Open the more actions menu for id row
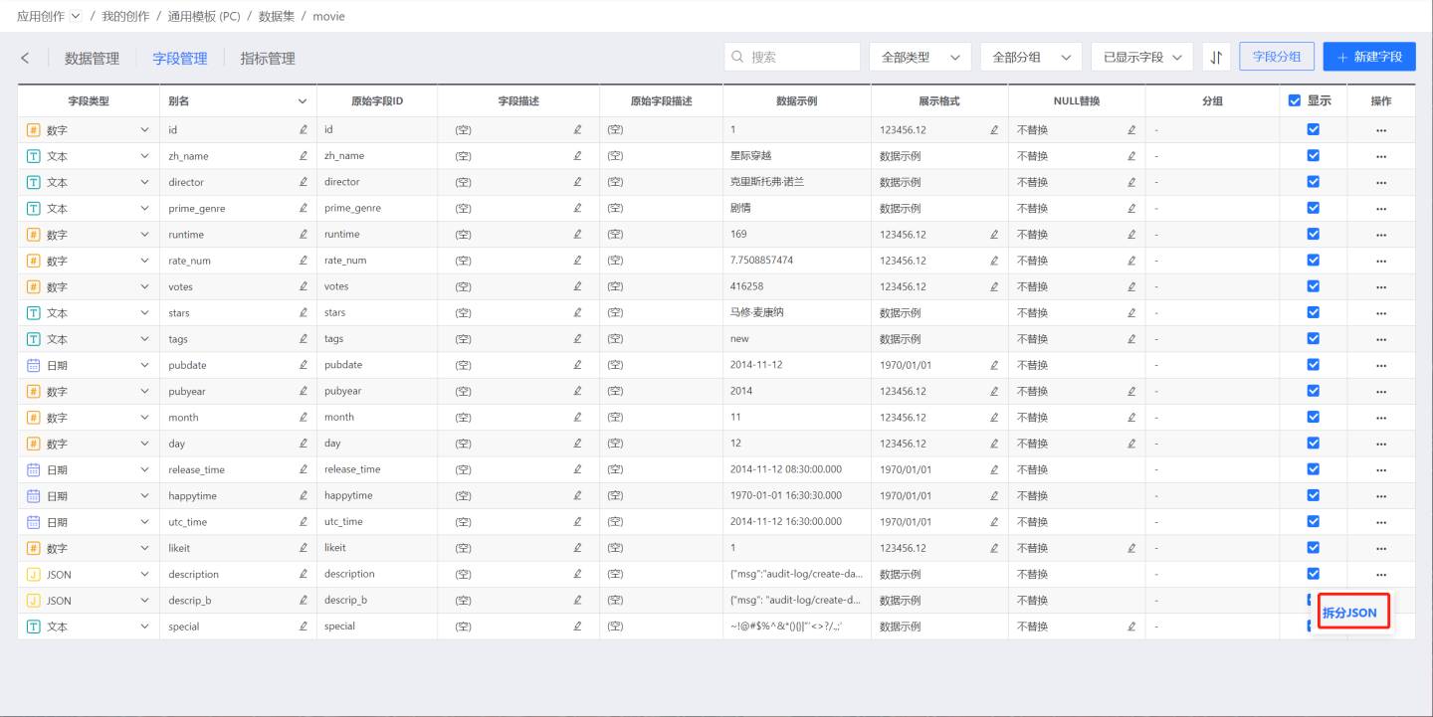Viewport: 1433px width, 717px height. 1380,130
